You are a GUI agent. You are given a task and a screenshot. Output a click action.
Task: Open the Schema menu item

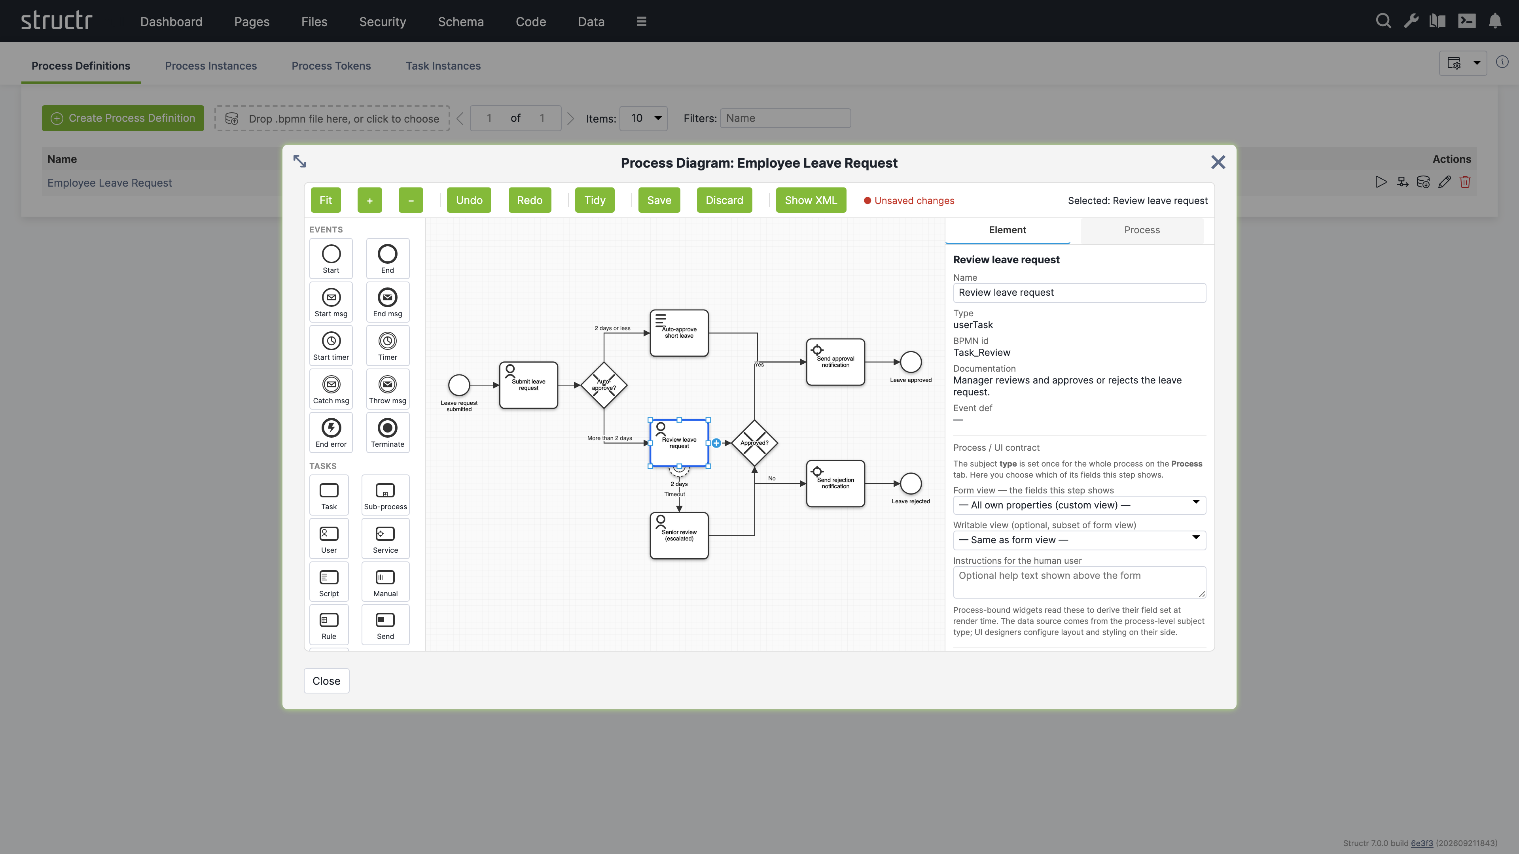(x=460, y=22)
